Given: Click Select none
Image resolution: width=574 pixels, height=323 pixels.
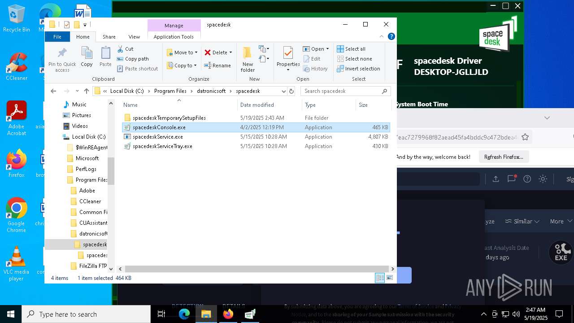Looking at the screenshot, I should pyautogui.click(x=354, y=59).
